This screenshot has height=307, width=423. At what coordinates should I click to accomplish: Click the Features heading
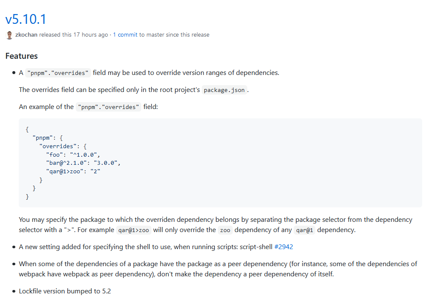(x=22, y=56)
